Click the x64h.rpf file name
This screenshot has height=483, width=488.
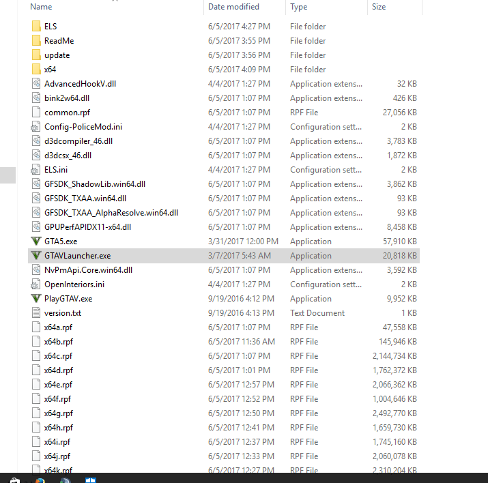(58, 427)
